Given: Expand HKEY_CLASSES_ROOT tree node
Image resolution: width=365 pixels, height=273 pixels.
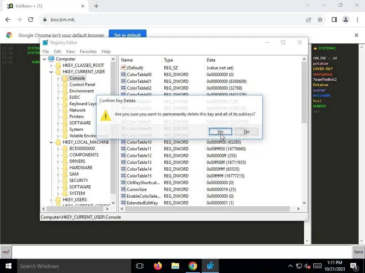Looking at the screenshot, I should 51,65.
